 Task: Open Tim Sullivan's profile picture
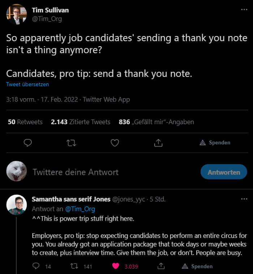click(x=16, y=14)
